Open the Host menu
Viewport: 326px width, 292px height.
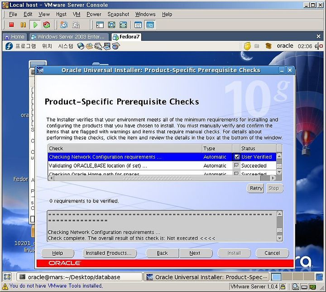(61, 14)
